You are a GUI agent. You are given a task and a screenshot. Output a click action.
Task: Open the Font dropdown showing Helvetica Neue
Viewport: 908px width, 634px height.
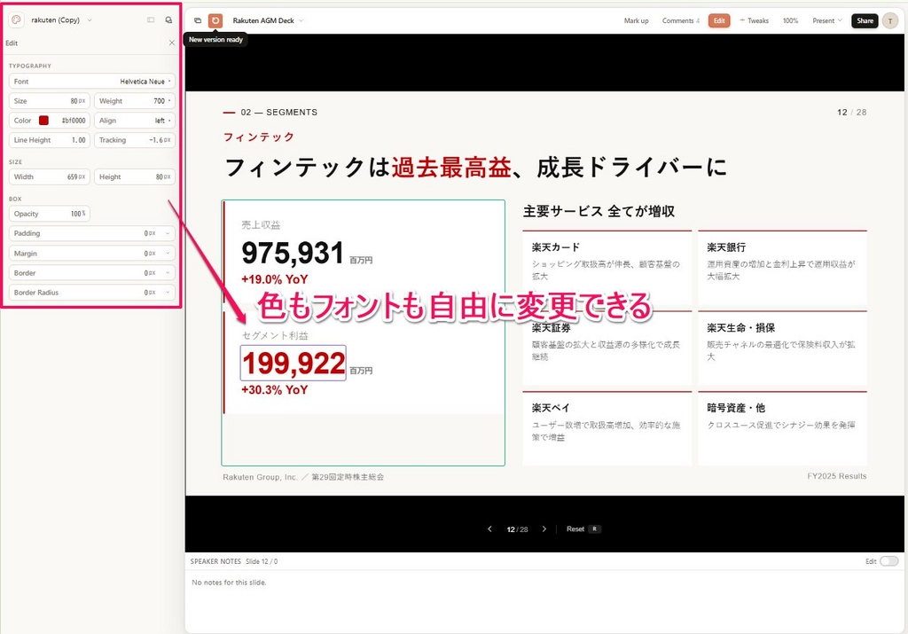tap(92, 82)
